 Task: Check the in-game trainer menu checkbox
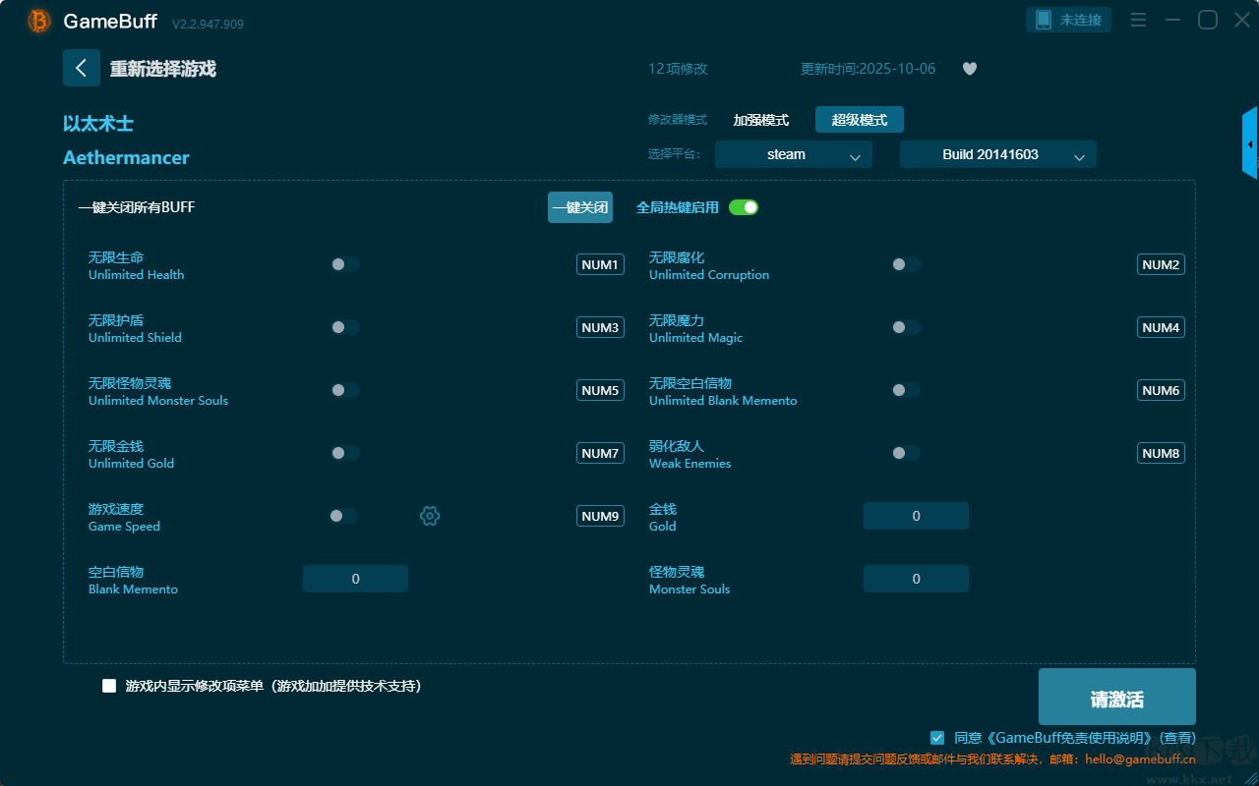click(x=109, y=686)
